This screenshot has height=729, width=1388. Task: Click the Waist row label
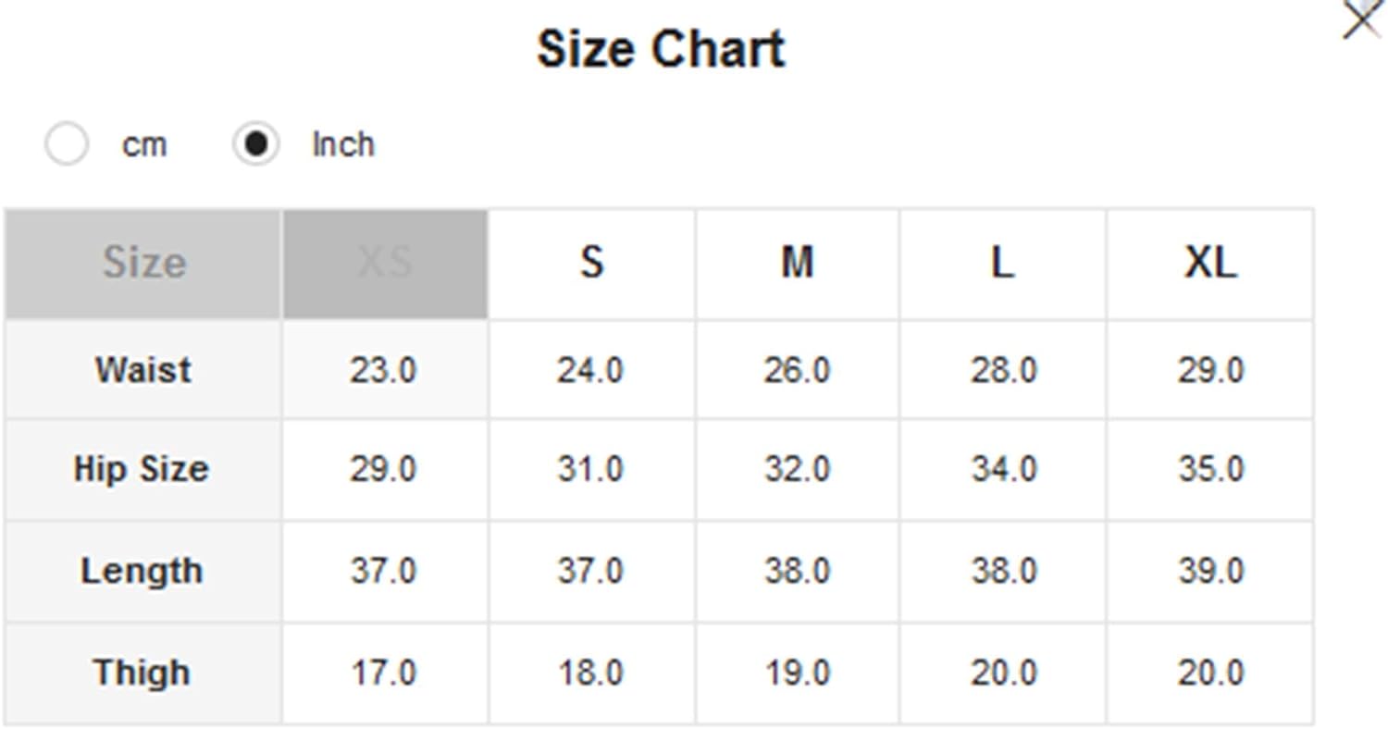click(x=143, y=370)
